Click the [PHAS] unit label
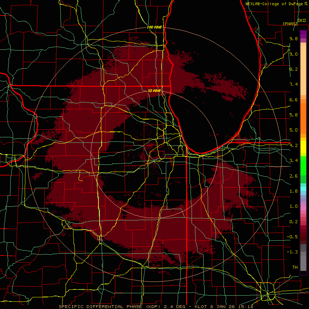 tap(290, 24)
